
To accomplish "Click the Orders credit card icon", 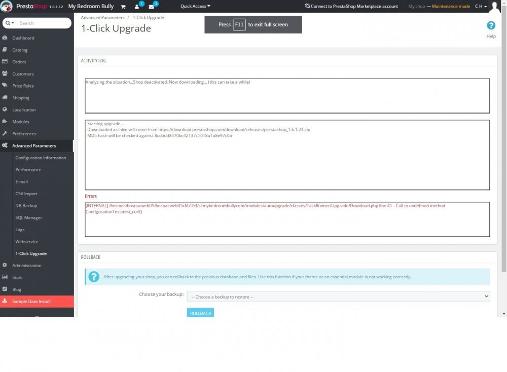I will click(5, 62).
